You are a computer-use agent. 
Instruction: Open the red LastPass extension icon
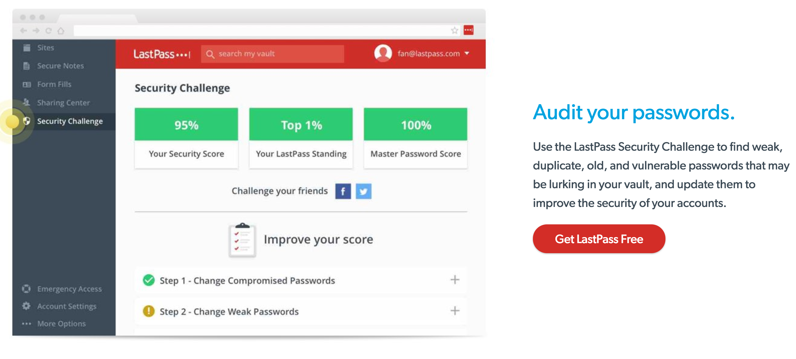click(x=468, y=30)
